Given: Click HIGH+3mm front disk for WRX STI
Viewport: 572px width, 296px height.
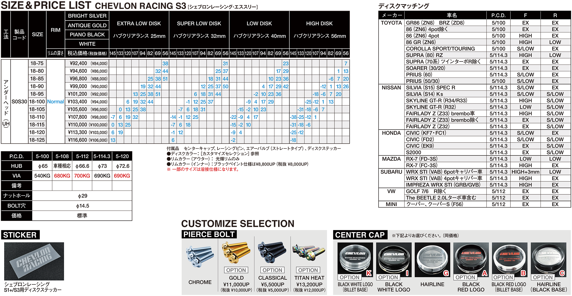Looking at the screenshot, I should pos(525,172).
